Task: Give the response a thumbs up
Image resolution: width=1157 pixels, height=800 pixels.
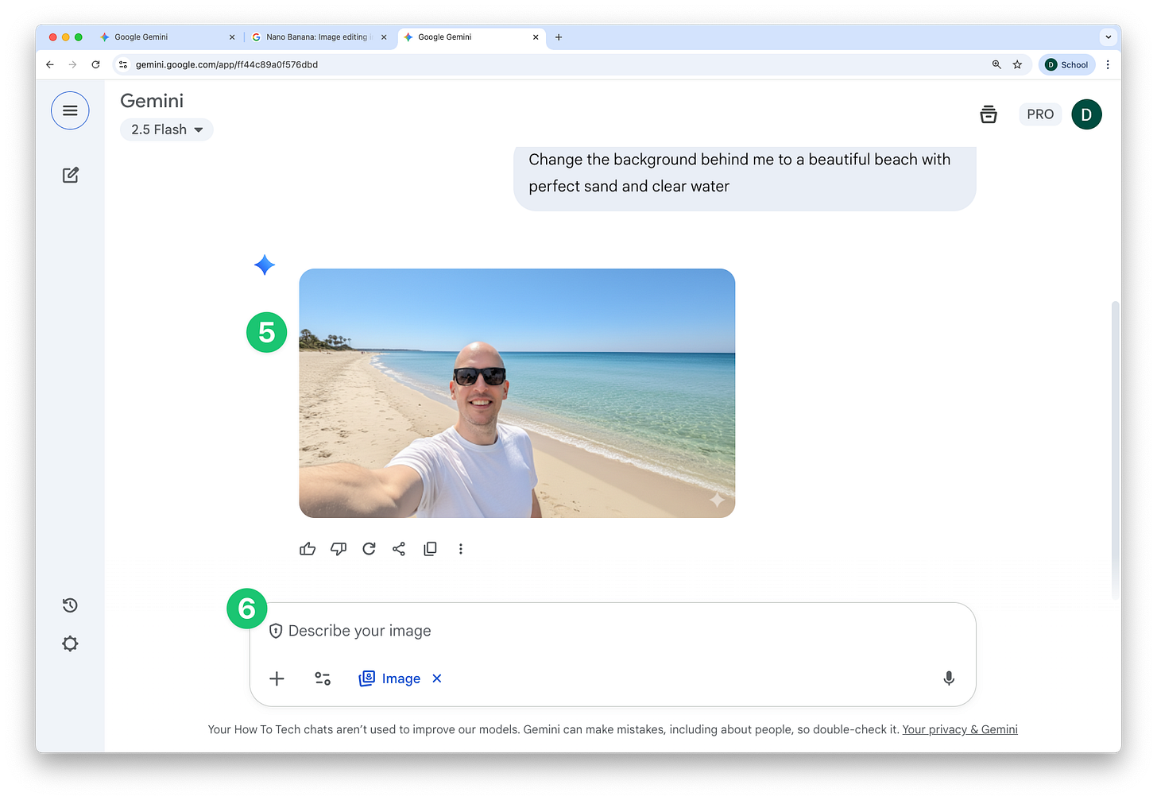Action: 308,549
